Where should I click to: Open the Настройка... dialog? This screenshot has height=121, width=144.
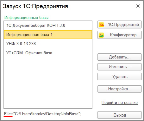[x=120, y=89]
